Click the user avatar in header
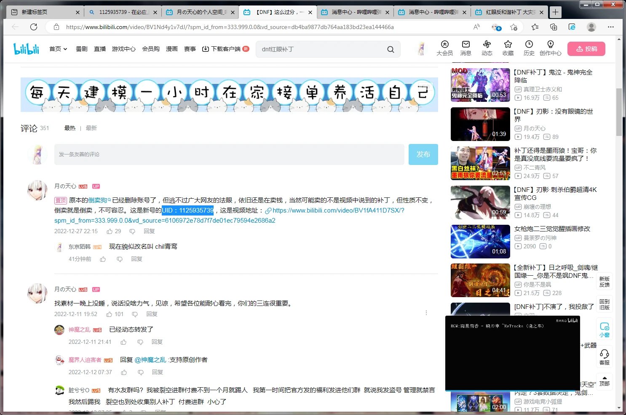 click(421, 49)
